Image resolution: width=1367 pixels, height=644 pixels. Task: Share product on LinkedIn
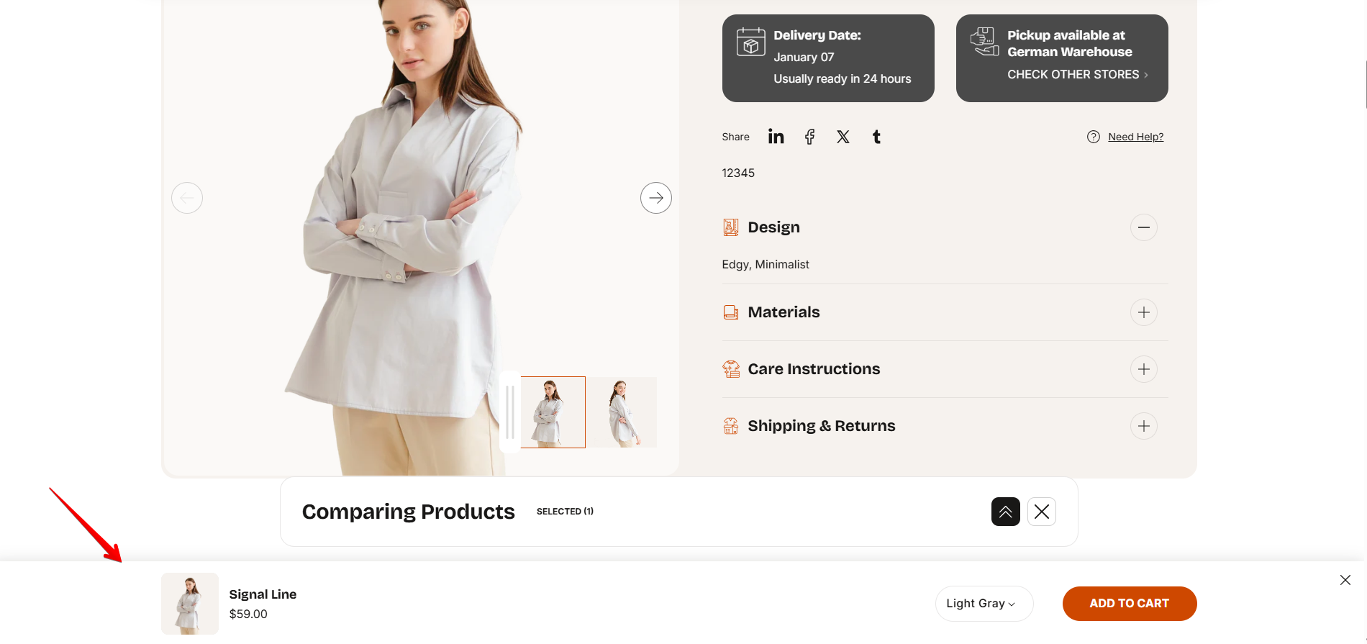[x=776, y=137]
